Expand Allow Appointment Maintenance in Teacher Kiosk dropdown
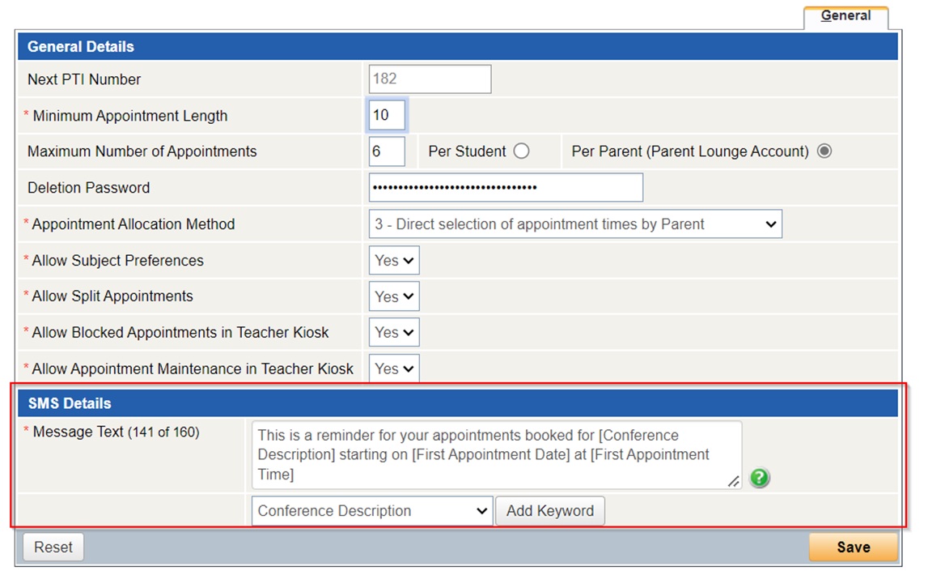The height and width of the screenshot is (575, 928). point(394,368)
